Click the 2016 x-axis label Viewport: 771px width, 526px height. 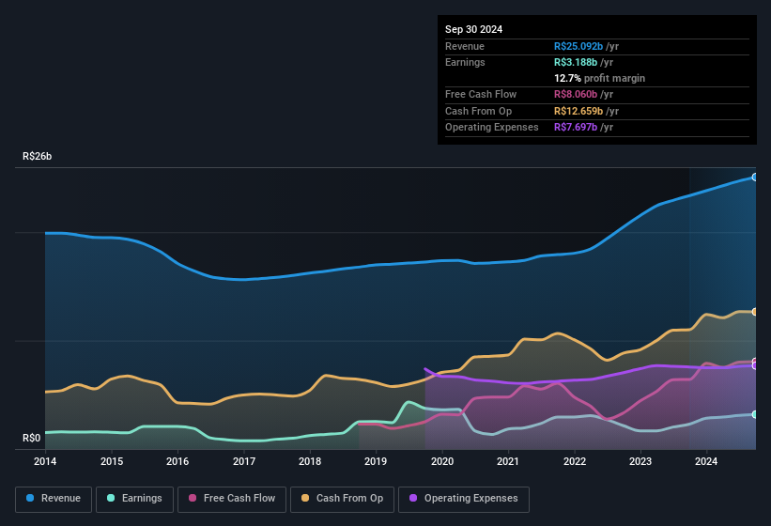coord(177,461)
